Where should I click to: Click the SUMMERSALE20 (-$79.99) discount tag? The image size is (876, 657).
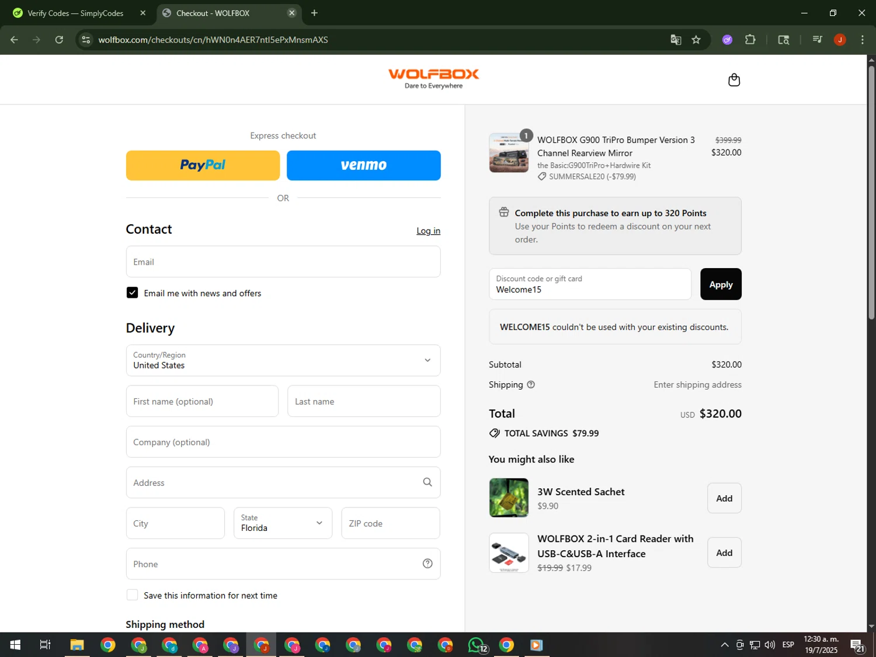coord(587,176)
